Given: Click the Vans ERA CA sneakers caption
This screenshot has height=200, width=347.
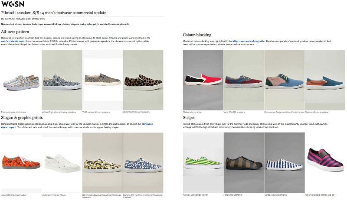Looking at the screenshot, I should [234, 112].
